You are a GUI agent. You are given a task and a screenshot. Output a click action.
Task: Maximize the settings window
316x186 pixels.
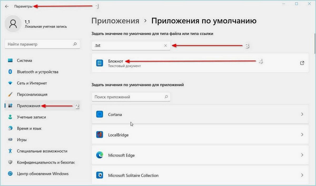click(297, 4)
